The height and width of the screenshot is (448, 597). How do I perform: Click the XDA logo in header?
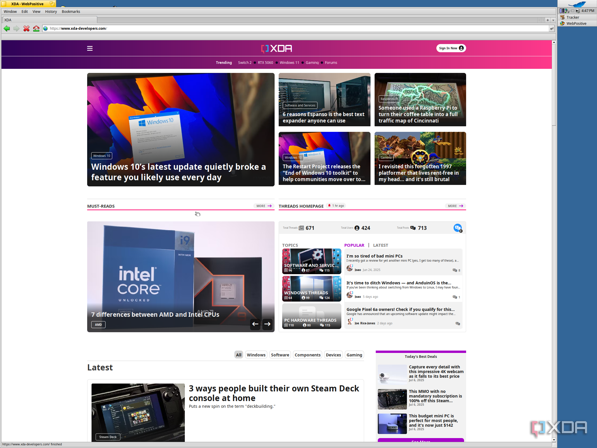tap(276, 48)
